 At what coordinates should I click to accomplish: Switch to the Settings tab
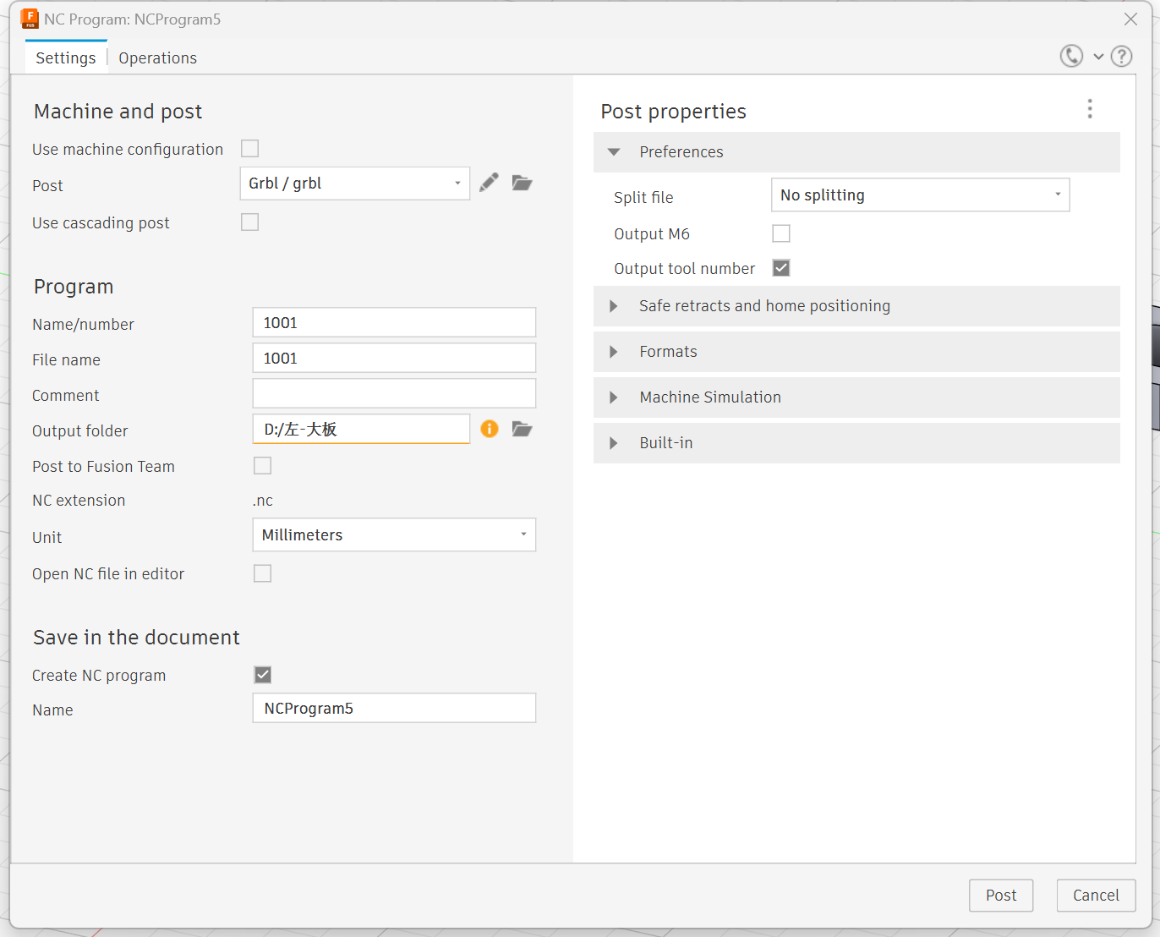coord(66,58)
